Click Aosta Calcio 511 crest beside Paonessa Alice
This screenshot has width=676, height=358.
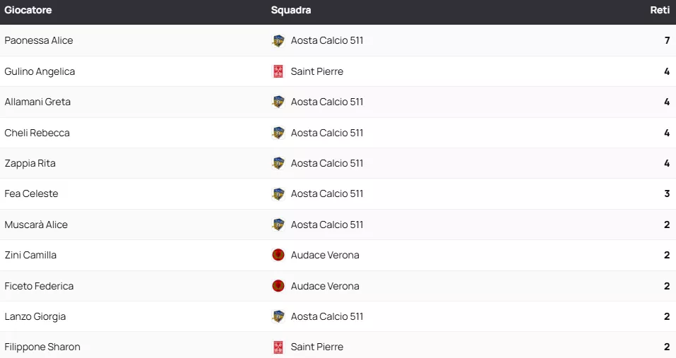pyautogui.click(x=278, y=41)
